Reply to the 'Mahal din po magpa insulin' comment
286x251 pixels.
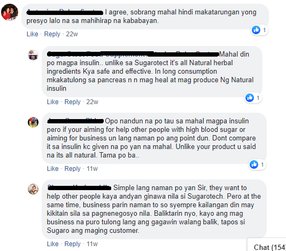coord(72,101)
